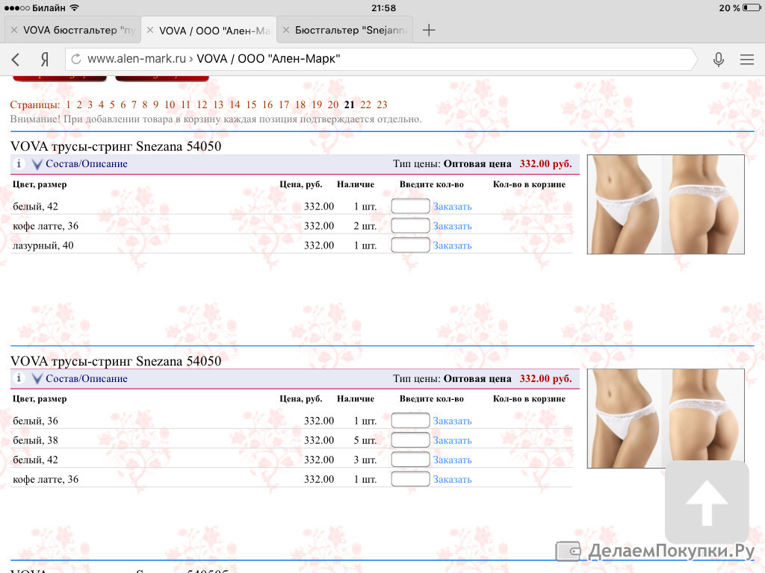Go back with the browser back arrow

(16, 60)
